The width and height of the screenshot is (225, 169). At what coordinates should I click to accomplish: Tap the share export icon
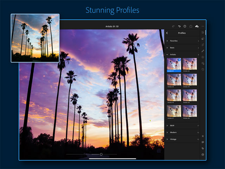tap(191, 26)
